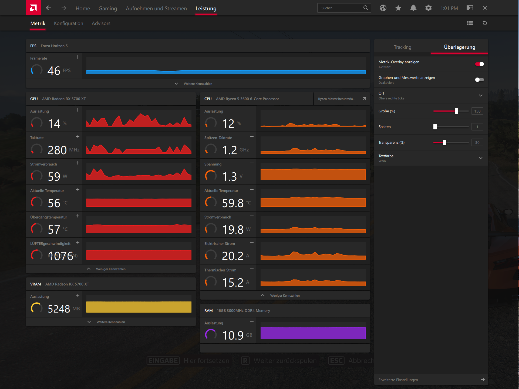Select the Konfiguration tab
Image resolution: width=519 pixels, height=389 pixels.
pyautogui.click(x=69, y=23)
